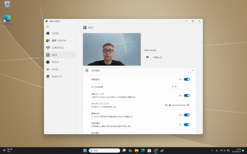
Task: Select サウンド in the sidebar
Action: 60,62
